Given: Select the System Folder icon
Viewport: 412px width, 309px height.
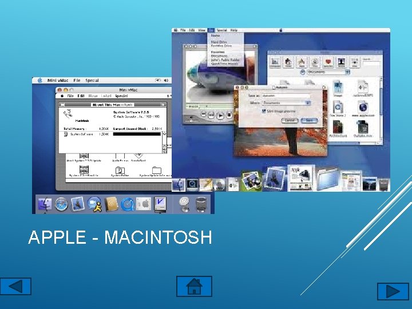Looking at the screenshot, I should 120,170.
